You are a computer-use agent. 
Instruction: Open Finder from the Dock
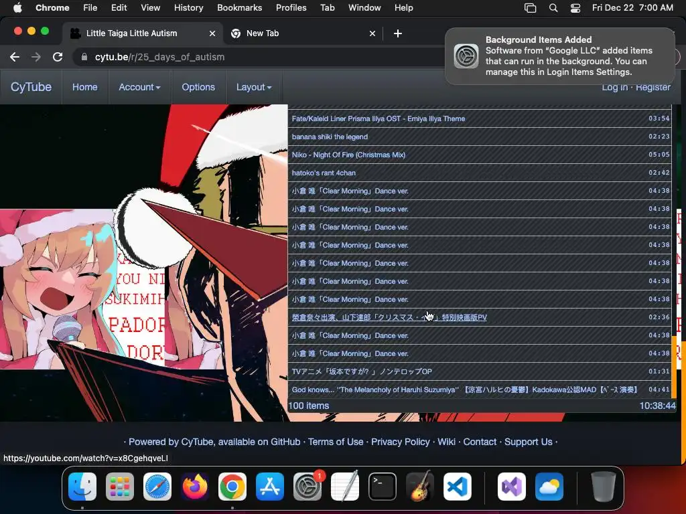coord(82,487)
